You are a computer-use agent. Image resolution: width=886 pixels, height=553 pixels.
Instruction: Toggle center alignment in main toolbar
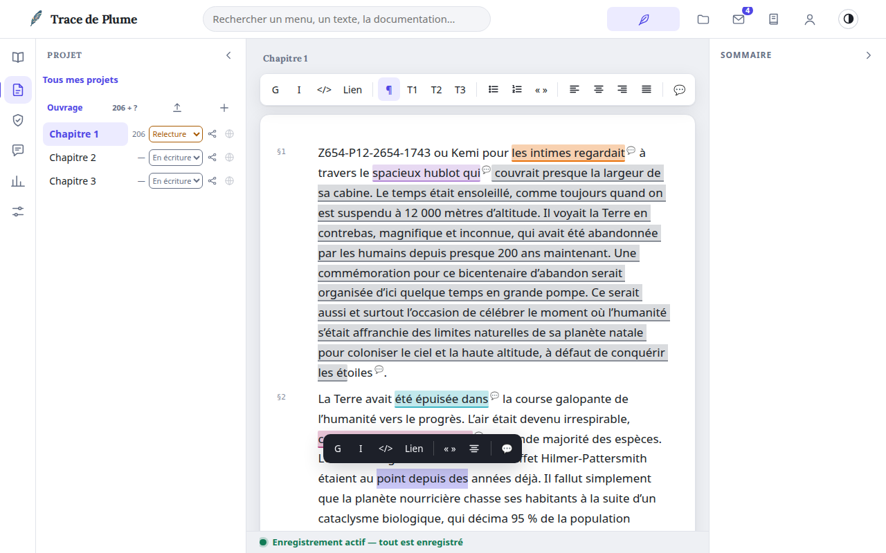click(599, 90)
